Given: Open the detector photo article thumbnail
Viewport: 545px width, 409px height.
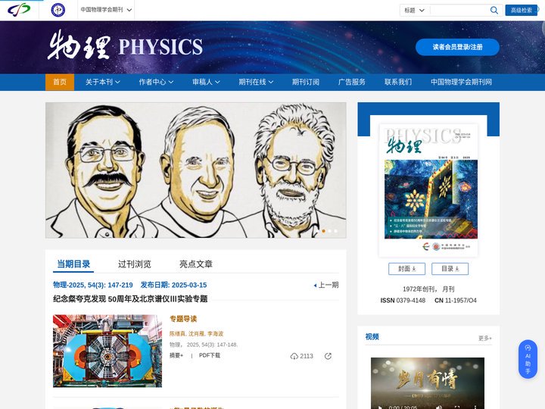Looking at the screenshot, I should coord(107,351).
